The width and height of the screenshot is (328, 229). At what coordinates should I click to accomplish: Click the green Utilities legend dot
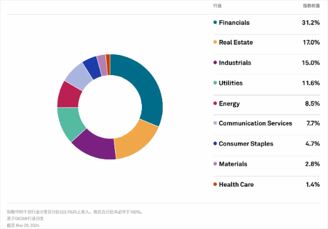(215, 83)
